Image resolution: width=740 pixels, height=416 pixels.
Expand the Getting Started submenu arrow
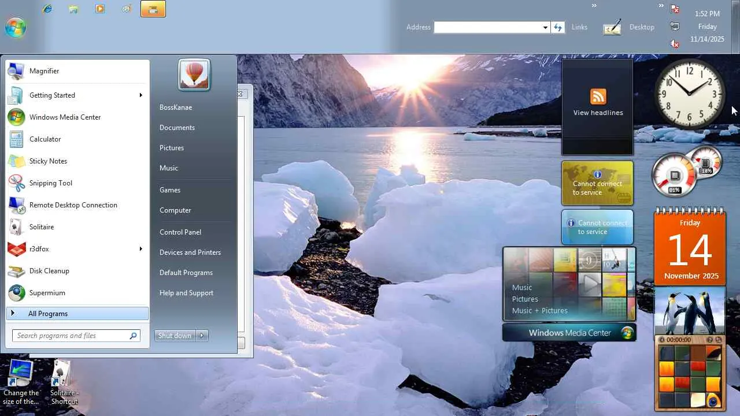click(140, 95)
